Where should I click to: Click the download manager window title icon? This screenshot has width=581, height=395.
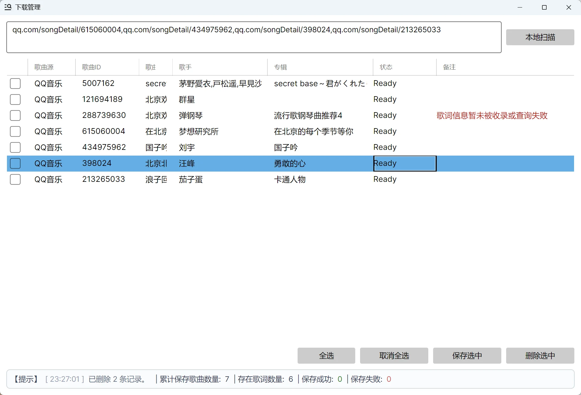pyautogui.click(x=8, y=7)
